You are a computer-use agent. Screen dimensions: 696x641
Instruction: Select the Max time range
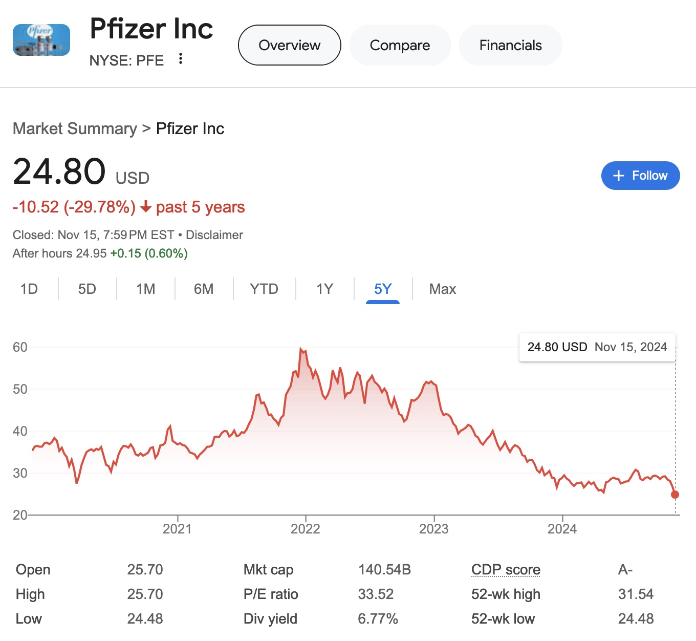443,289
